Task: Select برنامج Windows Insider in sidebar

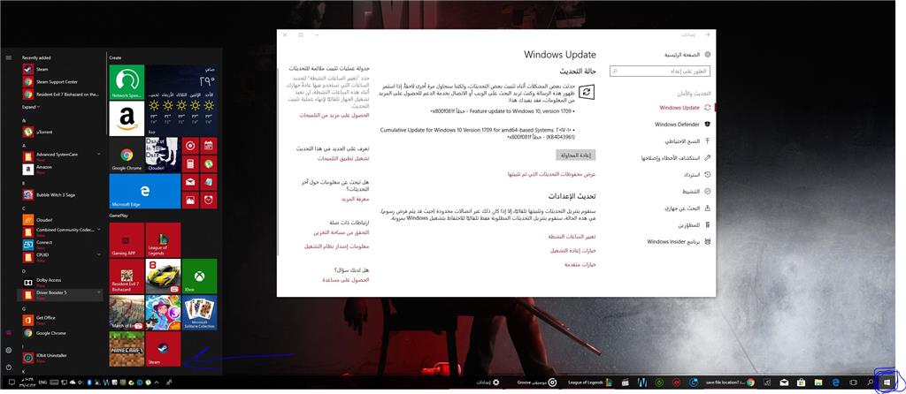Action: [x=679, y=242]
